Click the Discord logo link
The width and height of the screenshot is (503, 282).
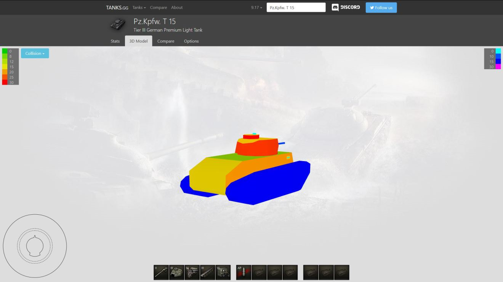point(346,8)
